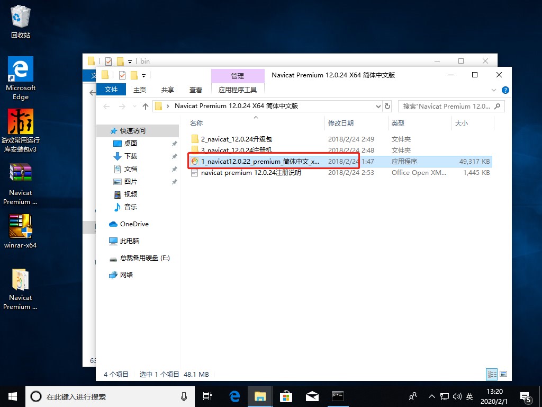Viewport: 542px width, 407px height.
Task: Open Microsoft Store from the taskbar
Action: 286,396
